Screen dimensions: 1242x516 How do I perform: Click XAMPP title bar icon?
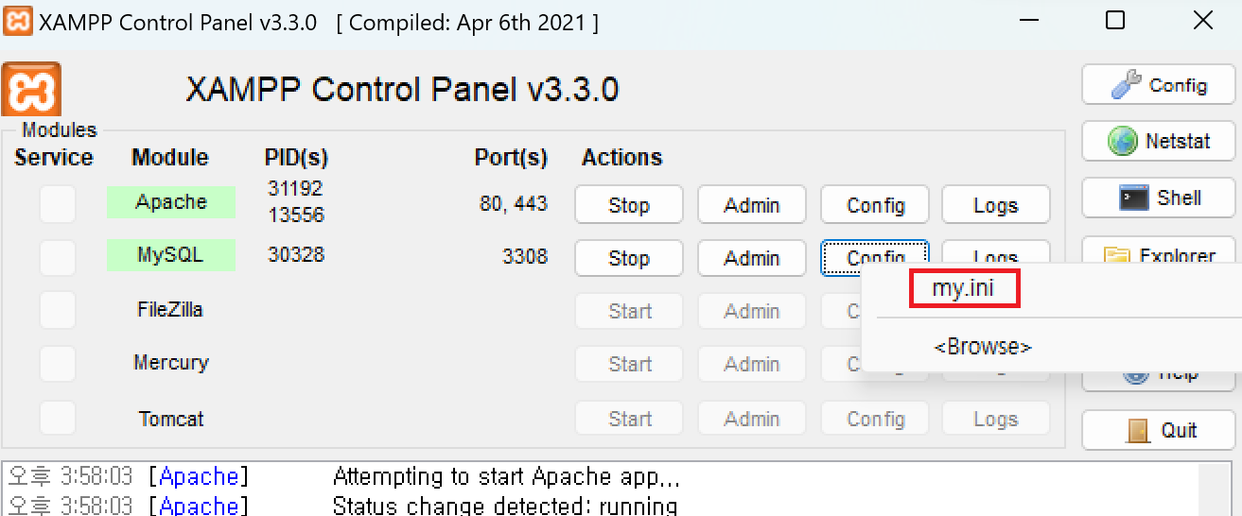[x=18, y=22]
